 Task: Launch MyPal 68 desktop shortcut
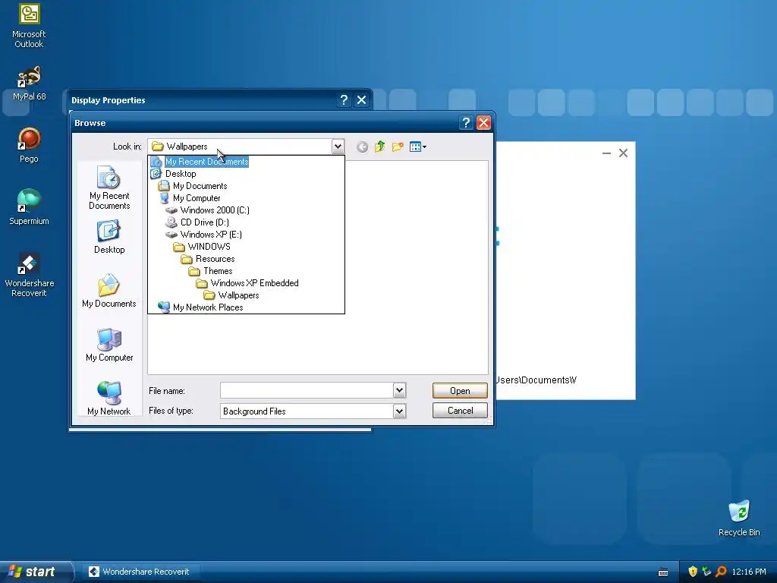[x=29, y=84]
